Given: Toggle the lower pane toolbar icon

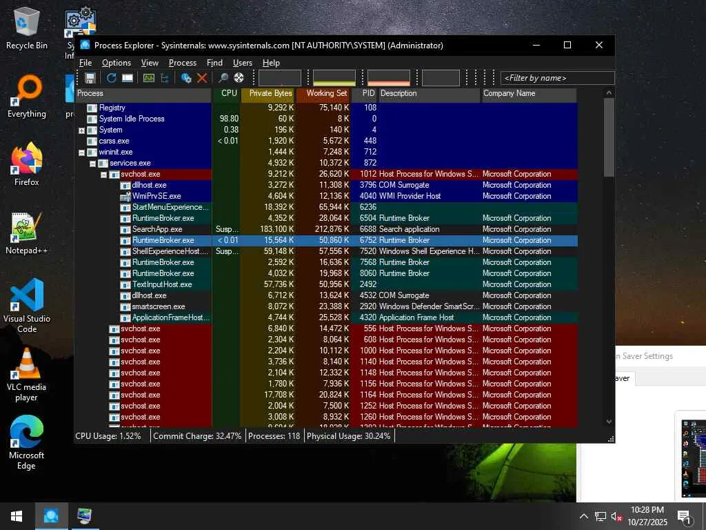Looking at the screenshot, I should click(x=128, y=78).
